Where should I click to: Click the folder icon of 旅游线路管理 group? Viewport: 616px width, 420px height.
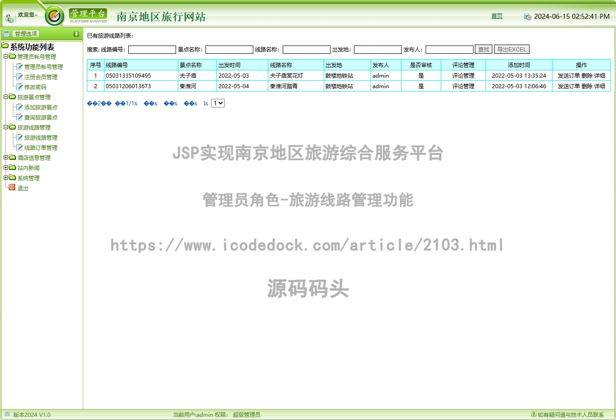coord(12,127)
